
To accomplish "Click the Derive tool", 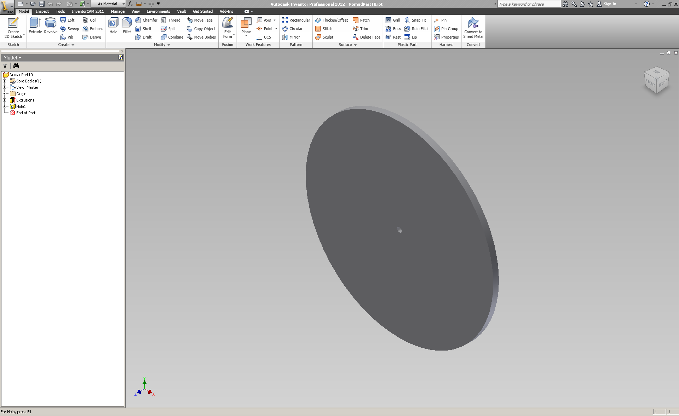I will [x=92, y=37].
